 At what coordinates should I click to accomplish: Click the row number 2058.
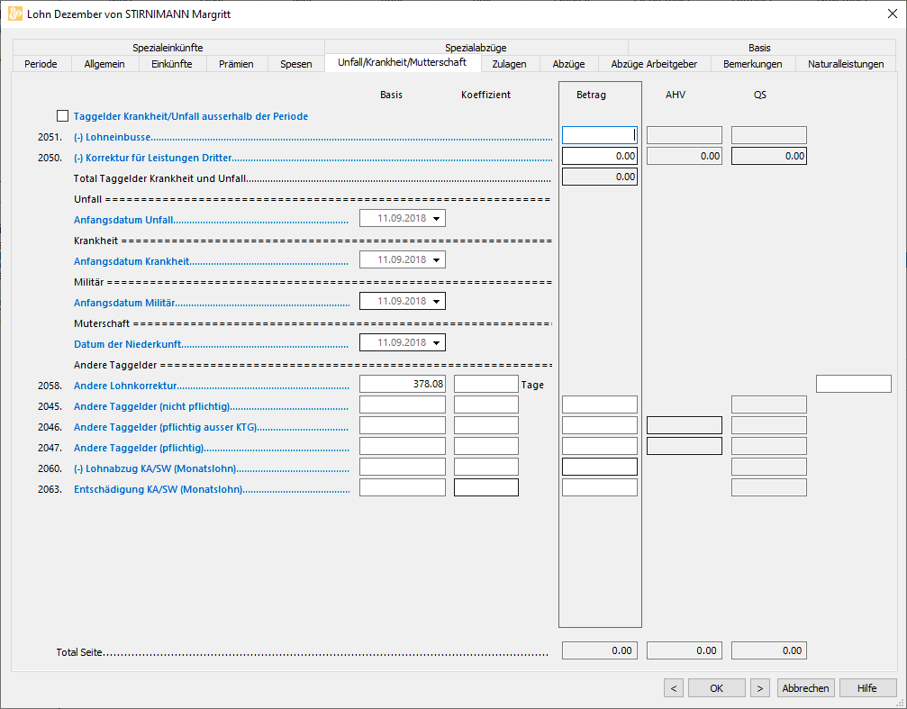tap(50, 386)
